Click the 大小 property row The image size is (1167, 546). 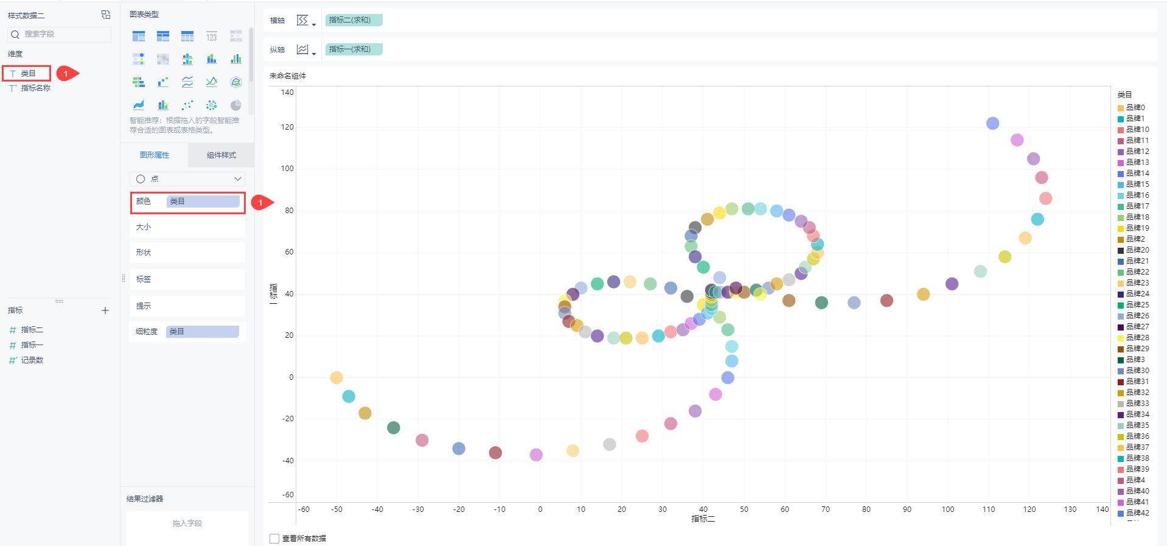(x=187, y=227)
